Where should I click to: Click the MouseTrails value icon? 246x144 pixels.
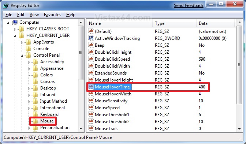91,128
